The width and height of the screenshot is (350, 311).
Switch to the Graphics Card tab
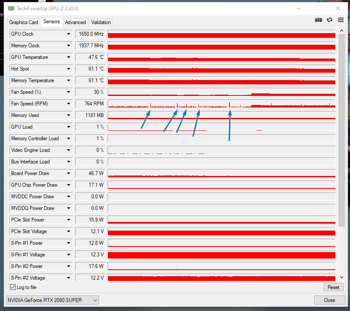click(x=24, y=22)
